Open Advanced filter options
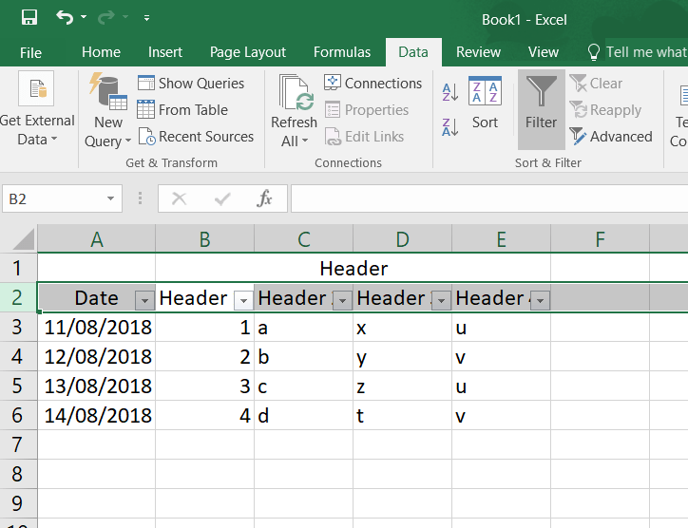688x528 pixels. (611, 137)
